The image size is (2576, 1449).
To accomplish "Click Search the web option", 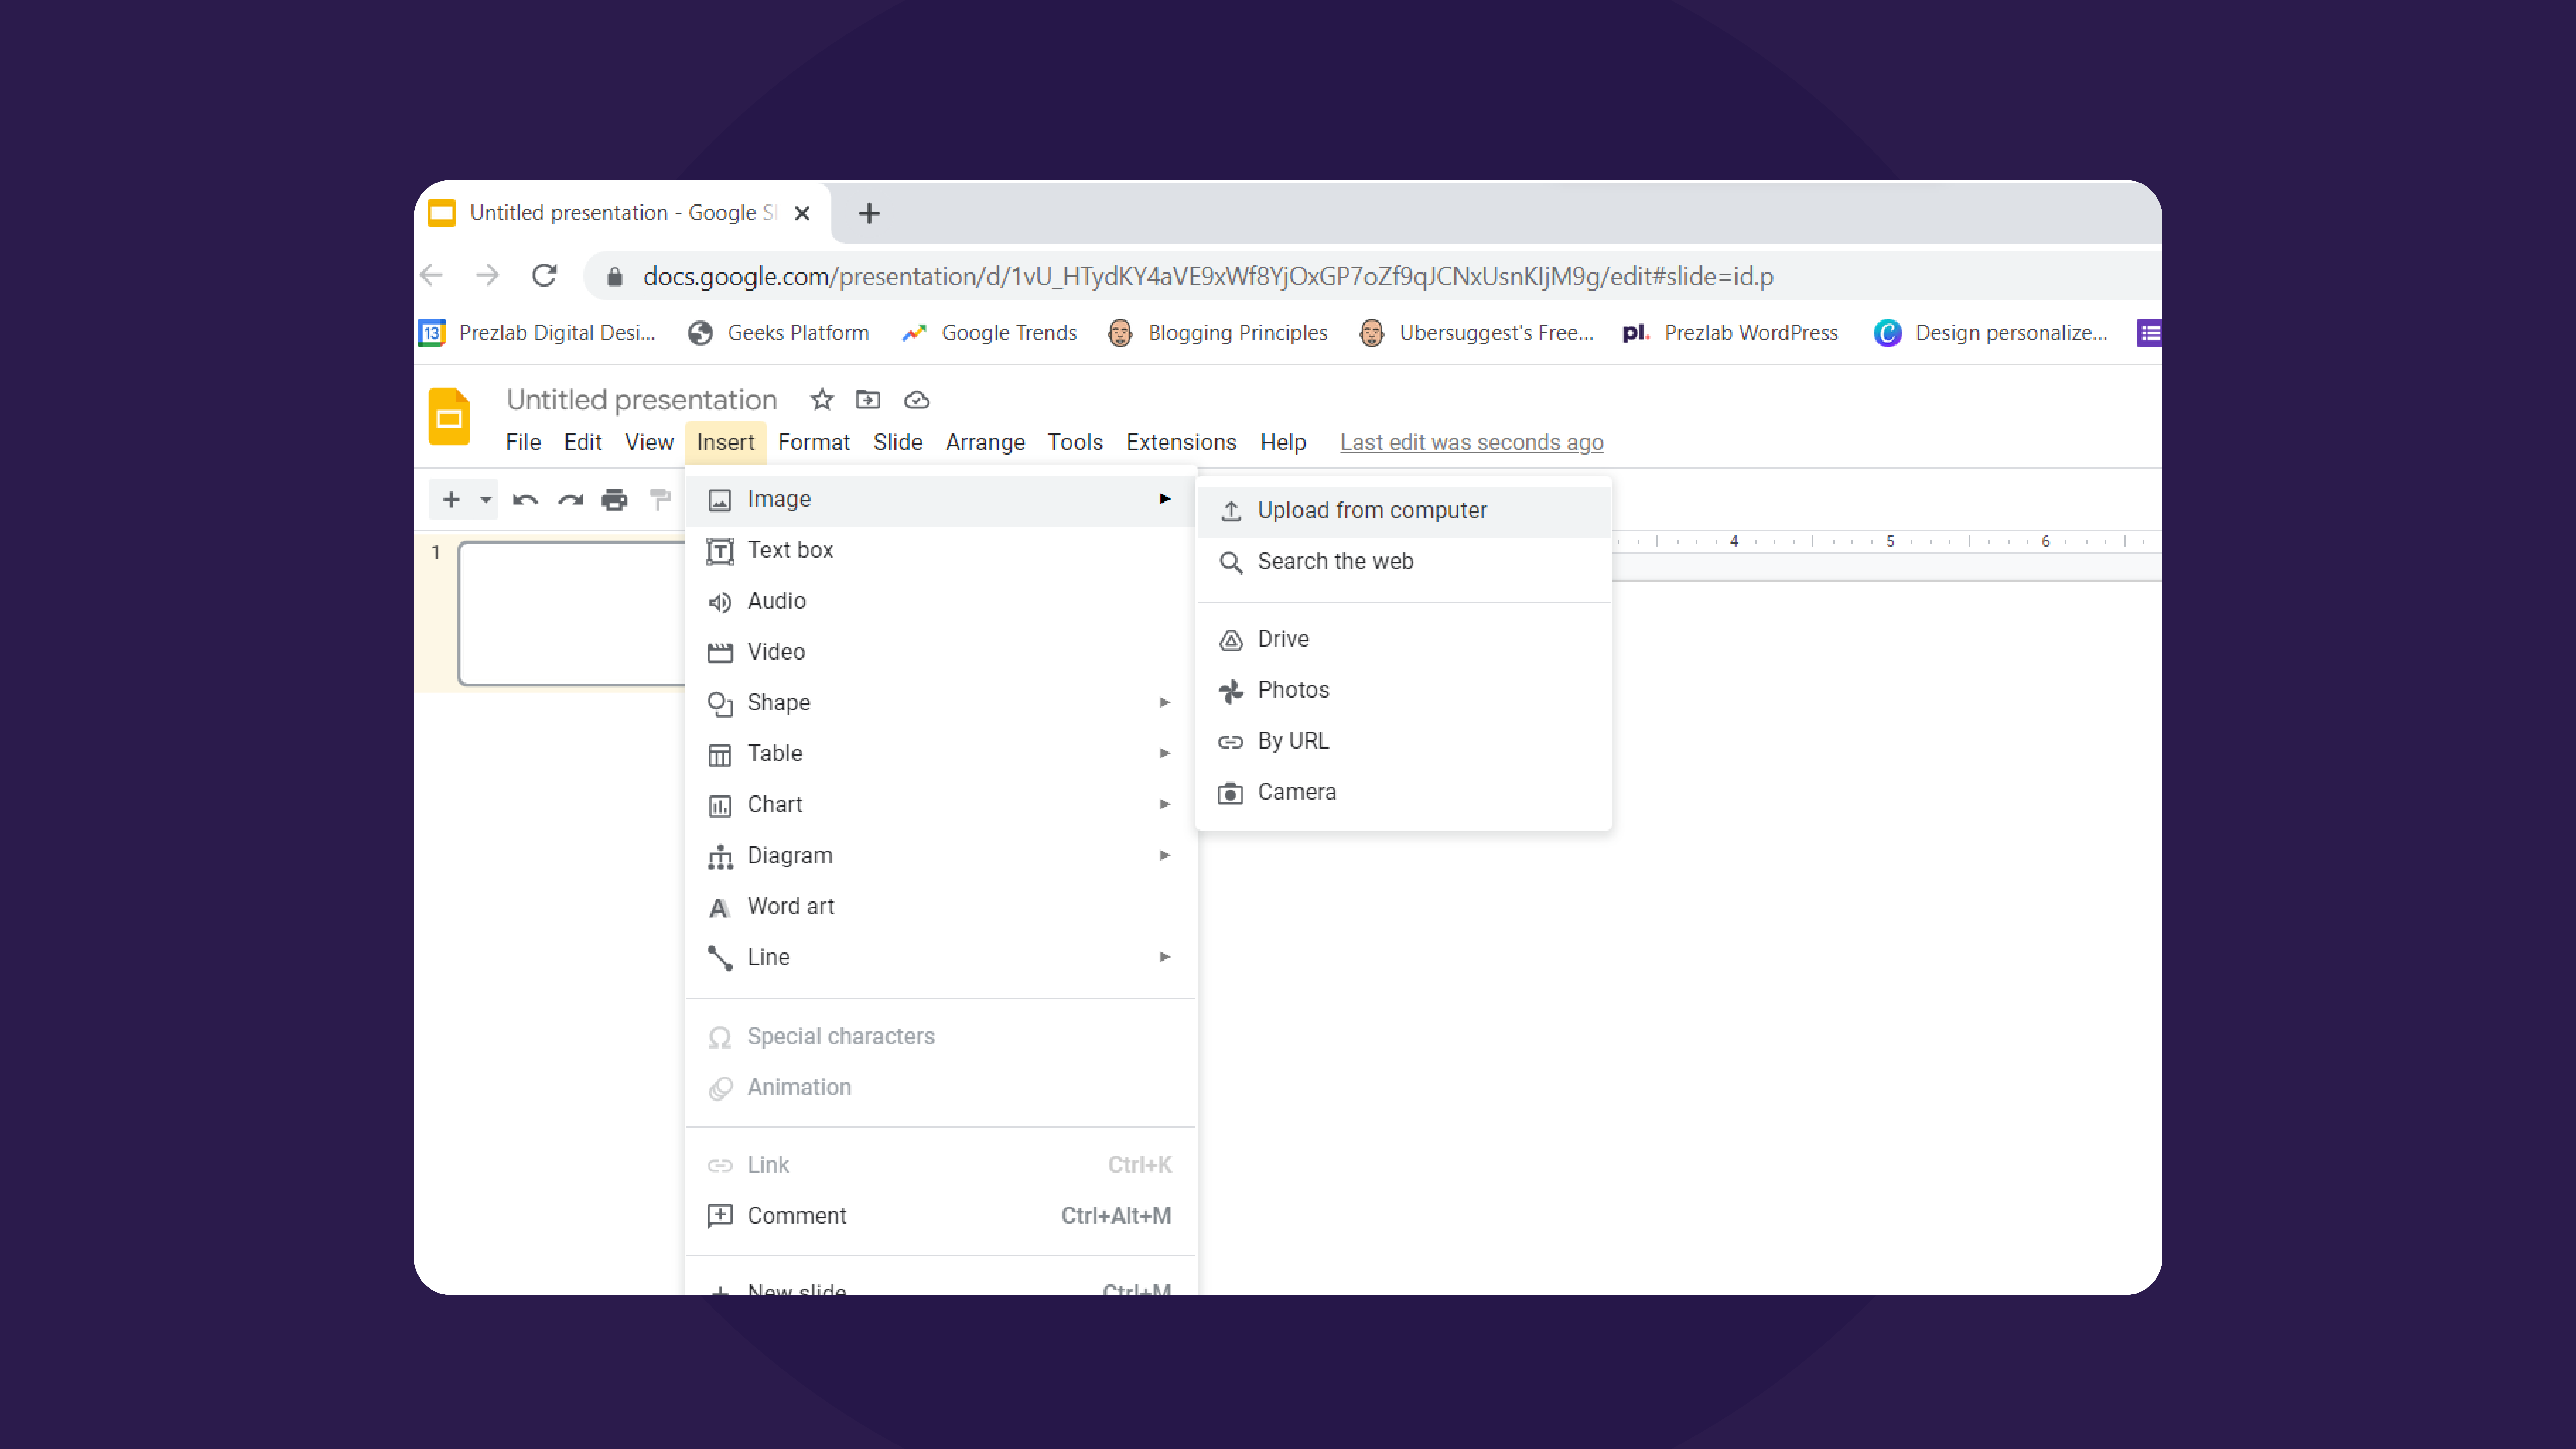I will (1336, 561).
